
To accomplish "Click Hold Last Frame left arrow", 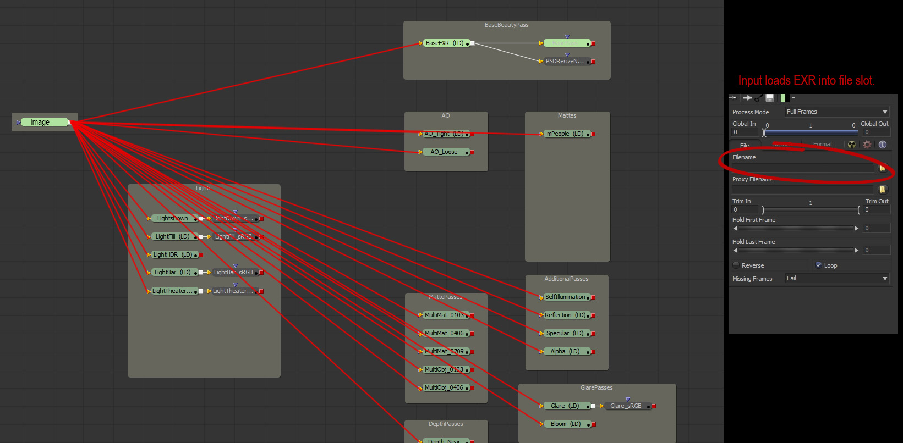I will 735,250.
